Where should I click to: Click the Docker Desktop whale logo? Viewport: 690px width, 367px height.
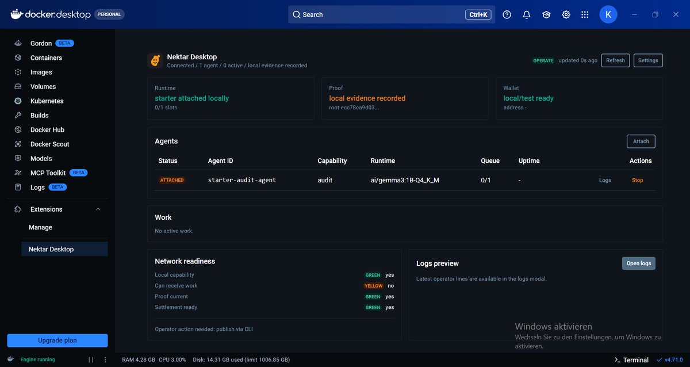coord(16,14)
